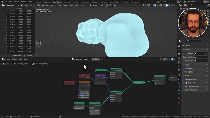Switch to the Compositing workspace tab
This screenshot has height=118, width=210.
point(85,2)
